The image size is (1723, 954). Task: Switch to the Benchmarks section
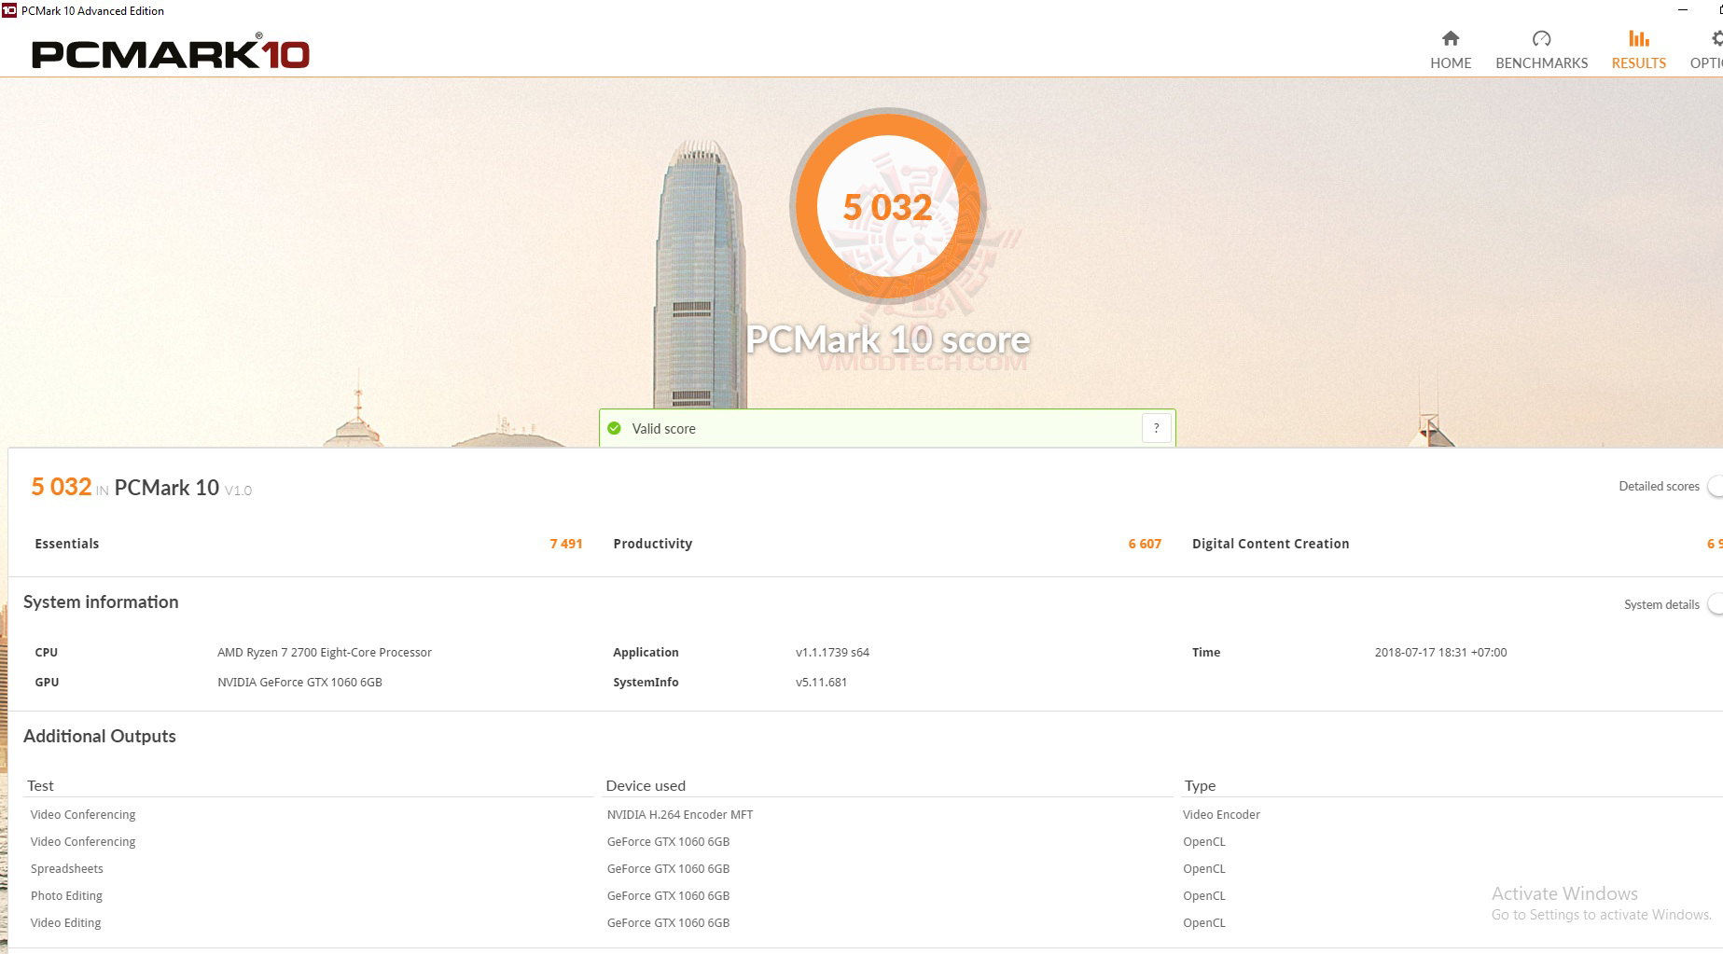[1541, 50]
